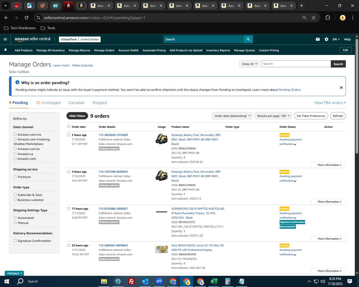Expand More information for SUPERMICRO chassis order
This screenshot has width=359, height=287.
pyautogui.click(x=328, y=239)
